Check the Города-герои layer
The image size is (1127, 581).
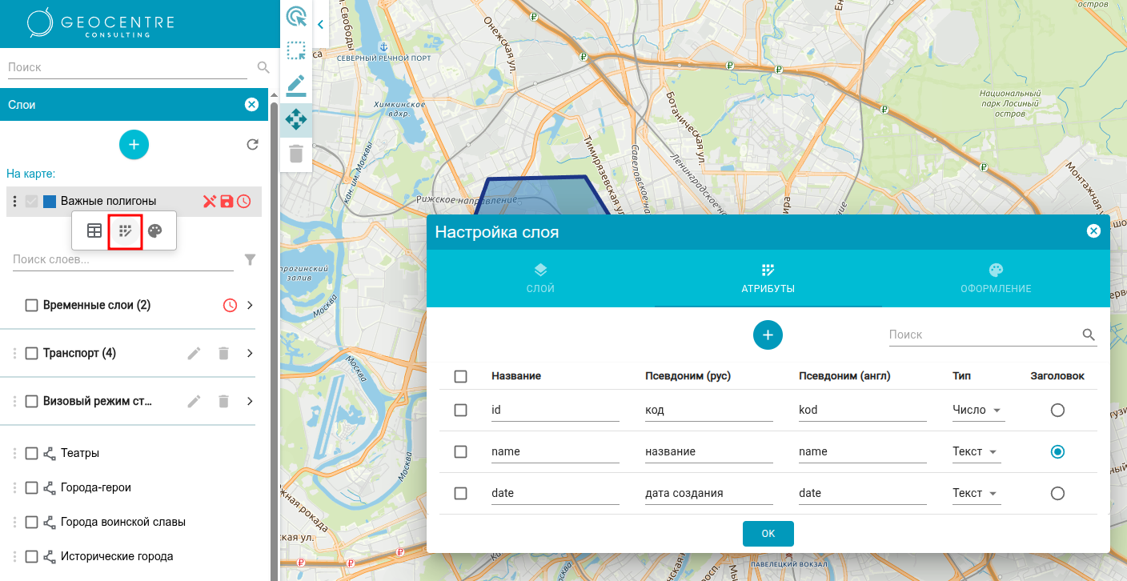[32, 487]
